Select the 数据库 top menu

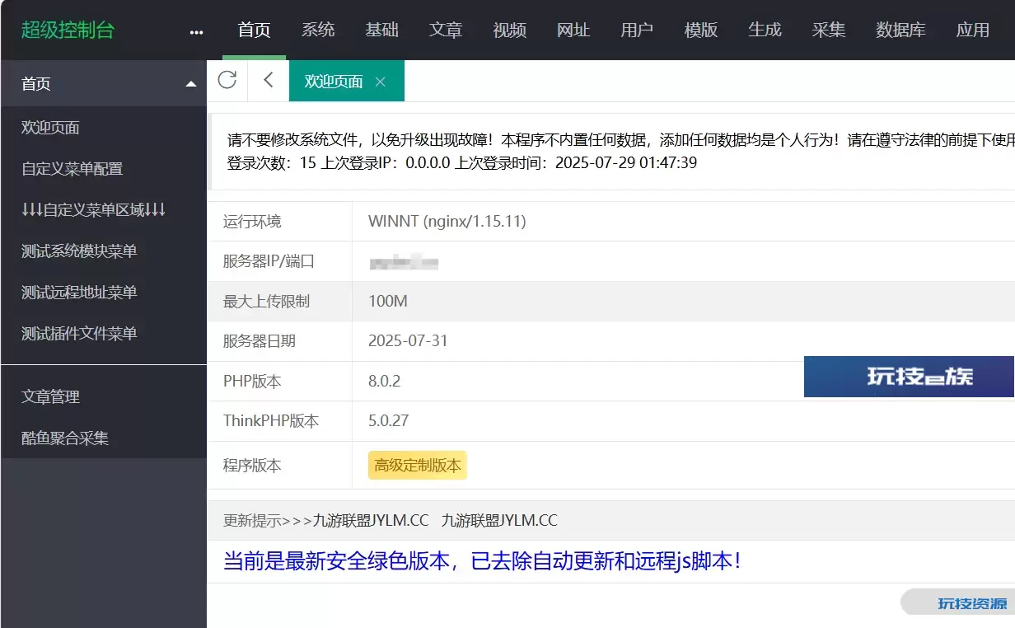pyautogui.click(x=900, y=30)
